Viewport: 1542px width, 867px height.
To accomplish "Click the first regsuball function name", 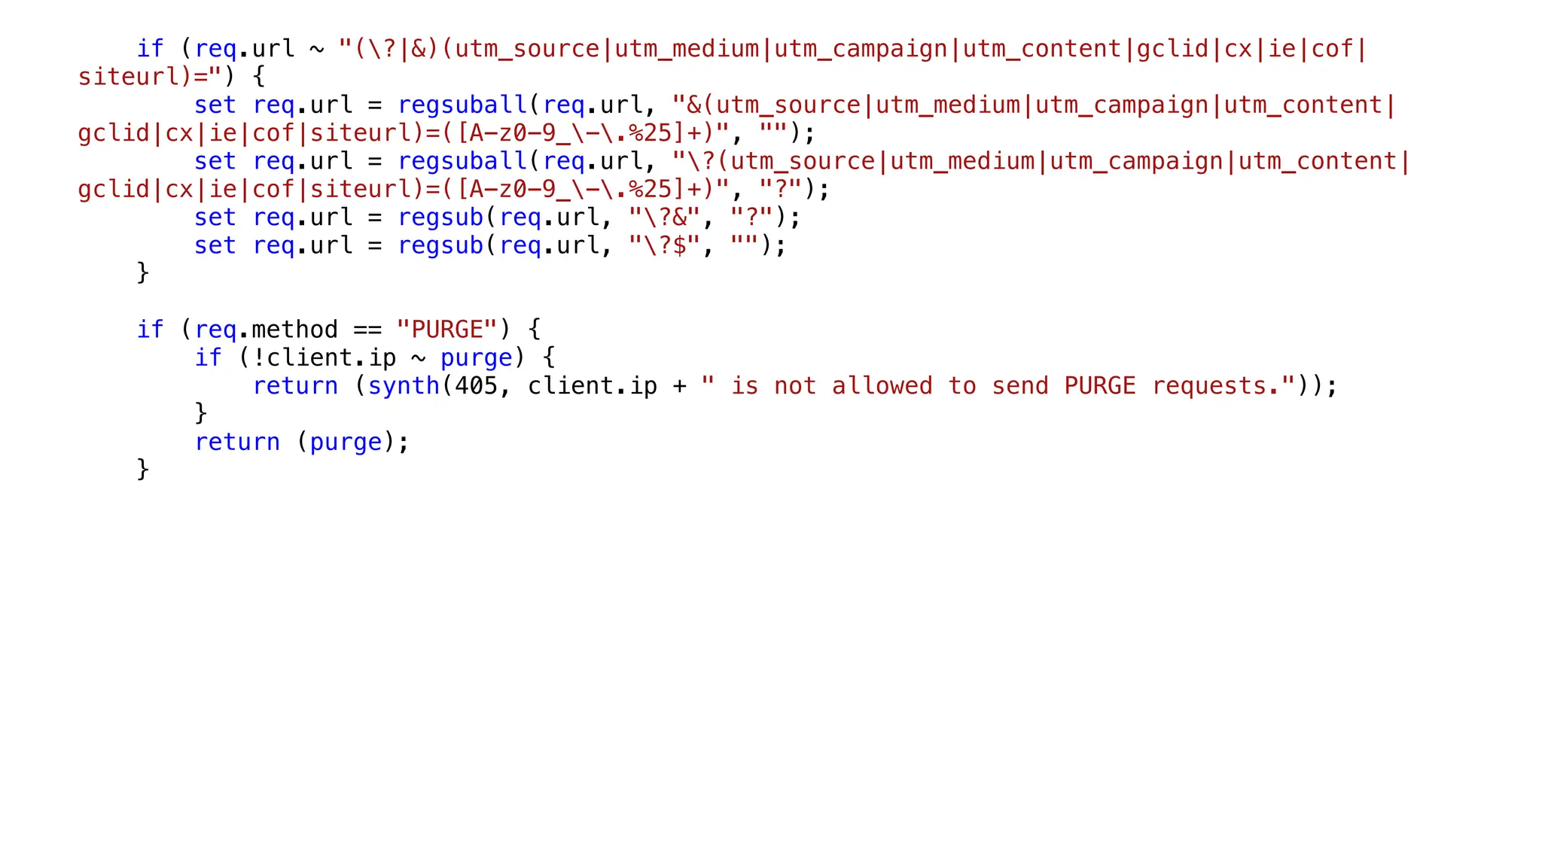I will tap(462, 105).
